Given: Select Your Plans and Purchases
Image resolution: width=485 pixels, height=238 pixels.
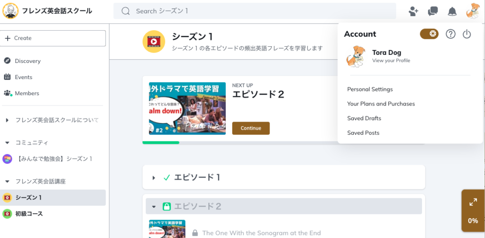Looking at the screenshot, I should pos(381,104).
